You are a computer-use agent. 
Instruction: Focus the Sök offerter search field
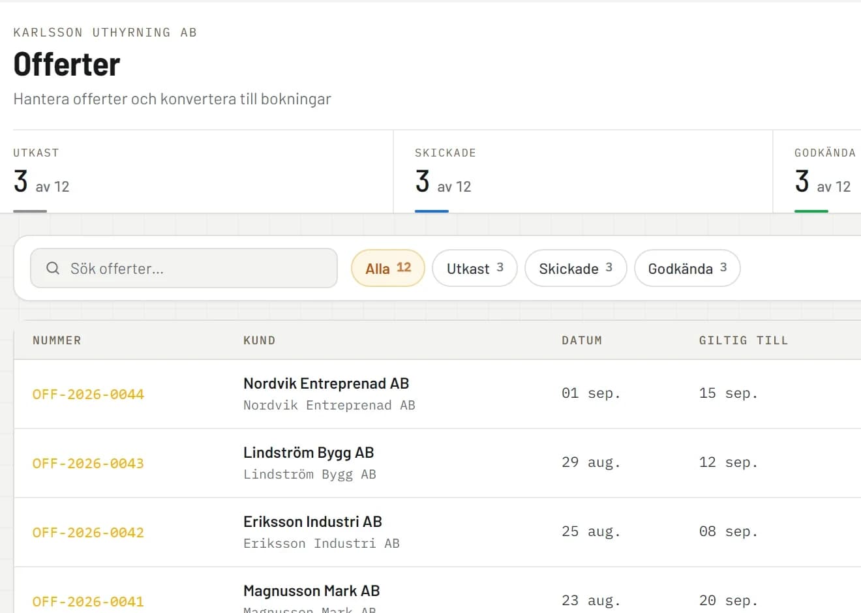184,268
